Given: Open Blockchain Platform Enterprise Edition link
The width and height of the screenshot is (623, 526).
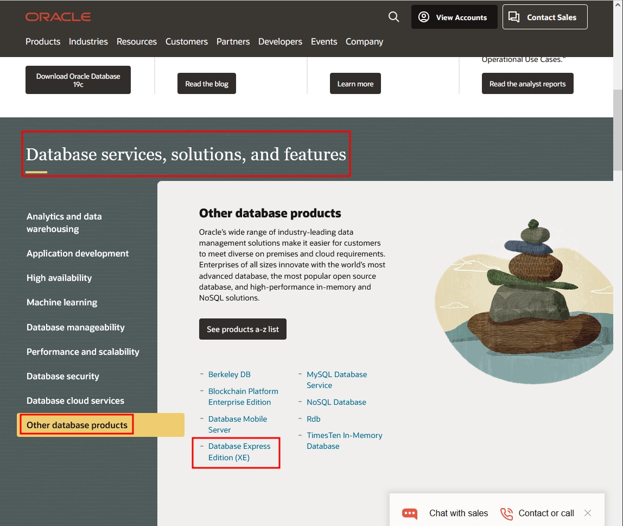Looking at the screenshot, I should click(x=243, y=397).
